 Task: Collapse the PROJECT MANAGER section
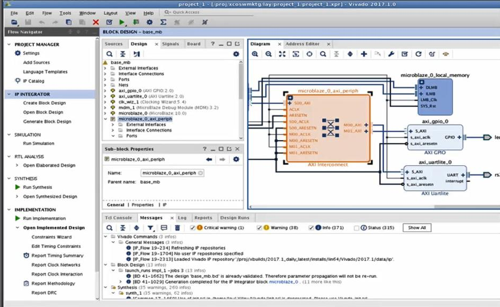[x=9, y=45]
